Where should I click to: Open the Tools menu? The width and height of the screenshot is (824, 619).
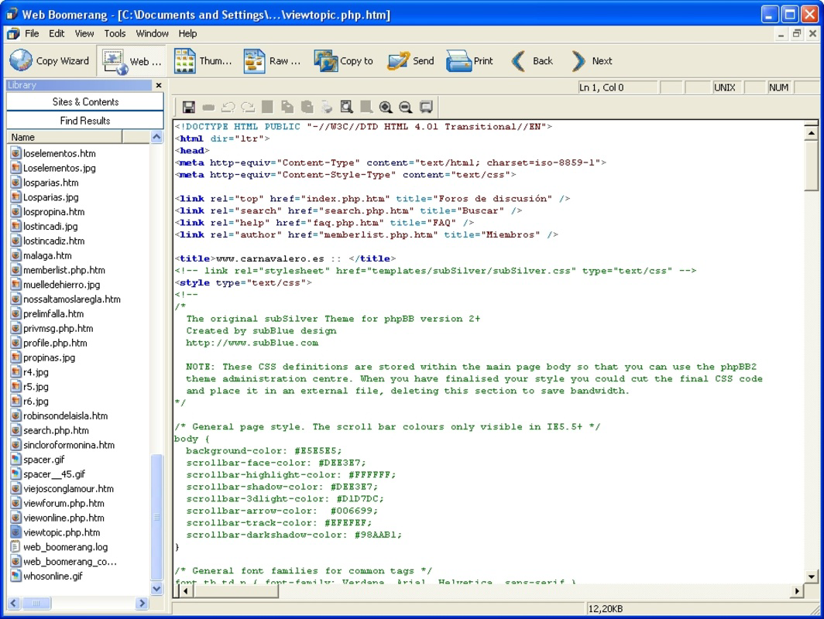pos(115,33)
